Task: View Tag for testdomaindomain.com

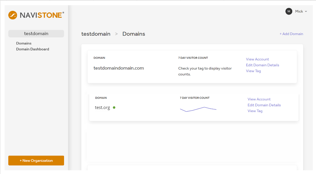Action: [x=253, y=71]
